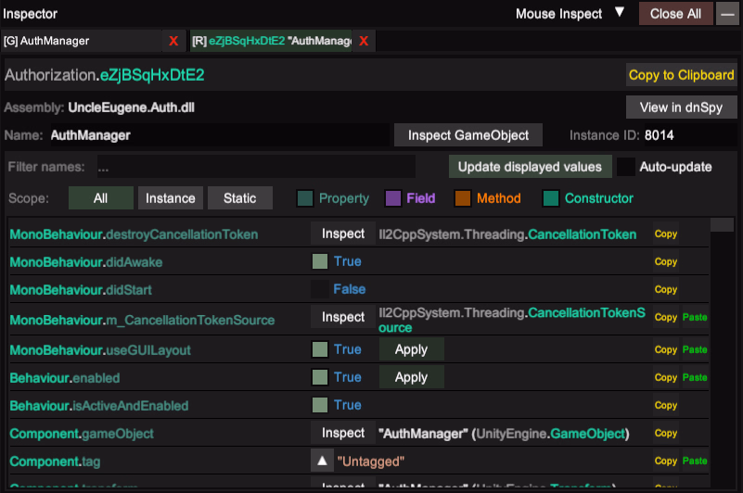Paste value into the Component.tag row
The image size is (743, 493).
[694, 461]
